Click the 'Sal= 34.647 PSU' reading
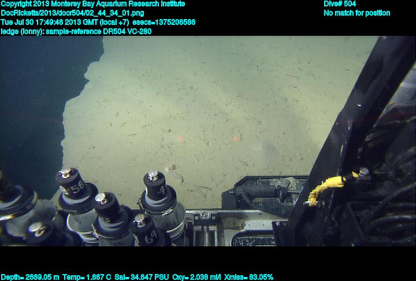Viewport: 416px width, 281px height. (x=142, y=278)
